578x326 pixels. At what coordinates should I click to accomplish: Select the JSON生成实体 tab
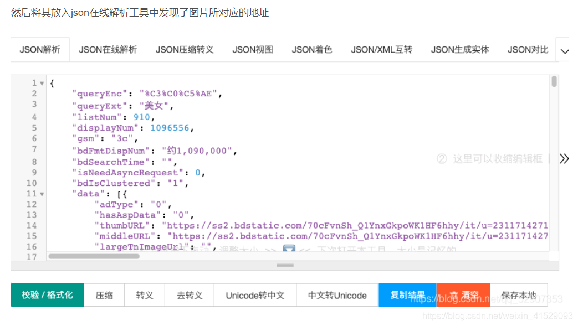[460, 50]
